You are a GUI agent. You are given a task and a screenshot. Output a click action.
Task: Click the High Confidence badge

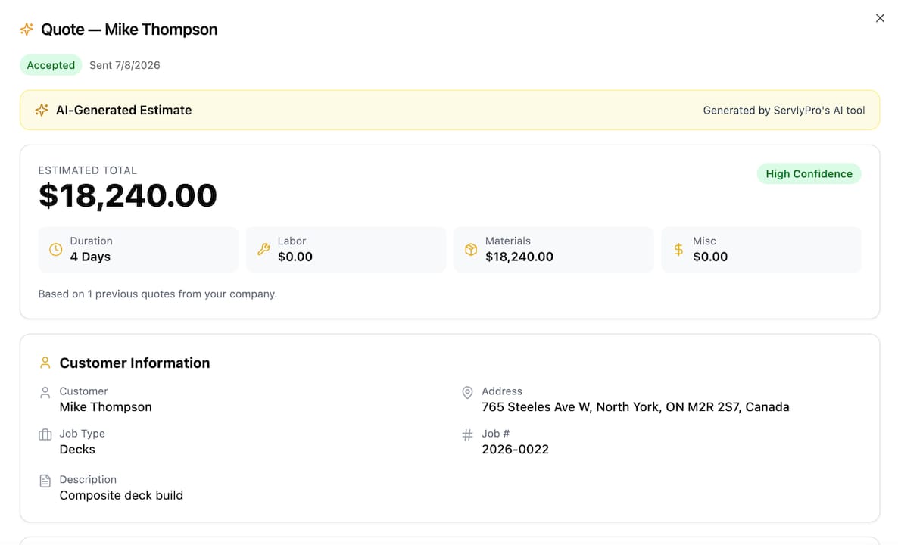pyautogui.click(x=809, y=173)
